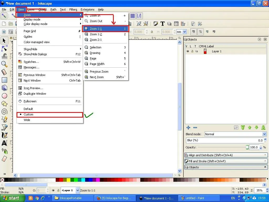Open the Extensions menu

pos(87,9)
